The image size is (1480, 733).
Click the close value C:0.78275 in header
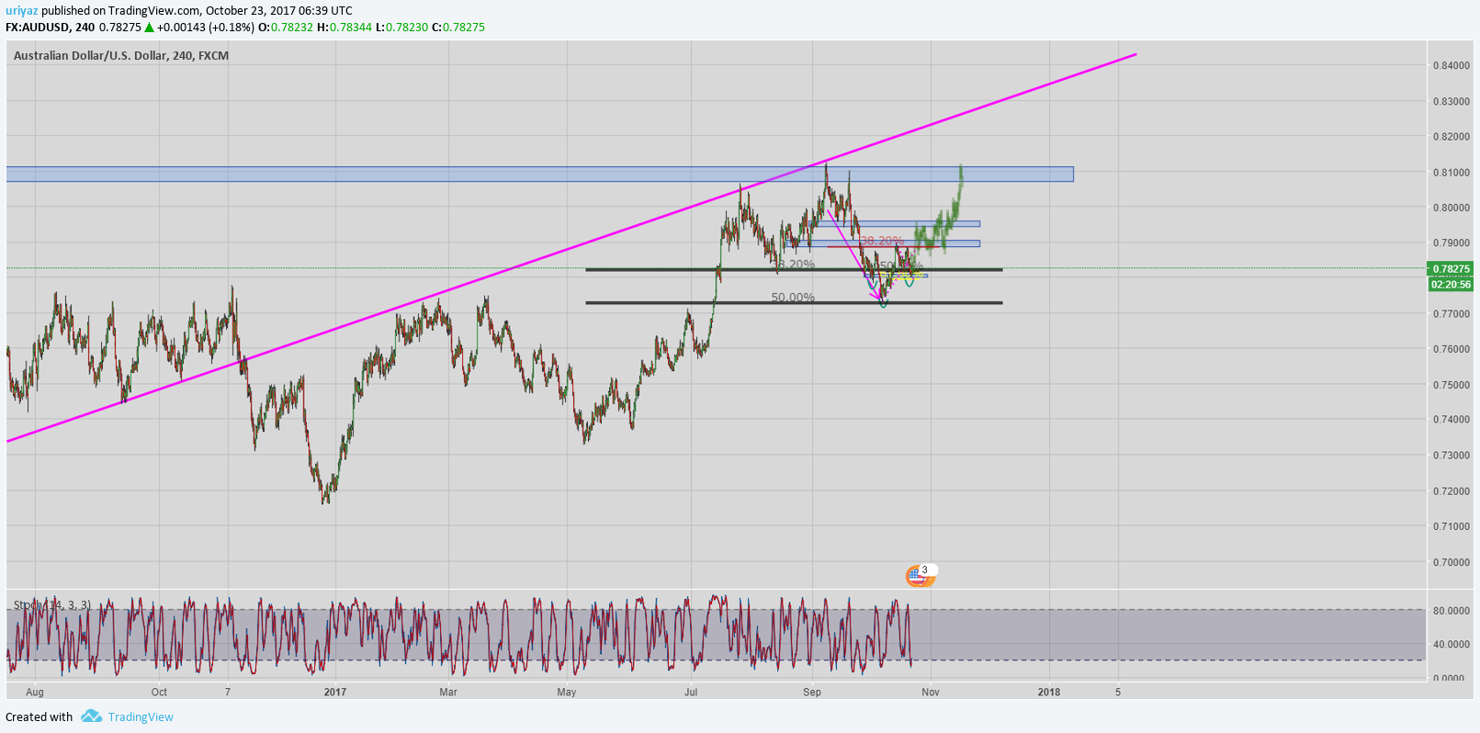click(x=458, y=28)
